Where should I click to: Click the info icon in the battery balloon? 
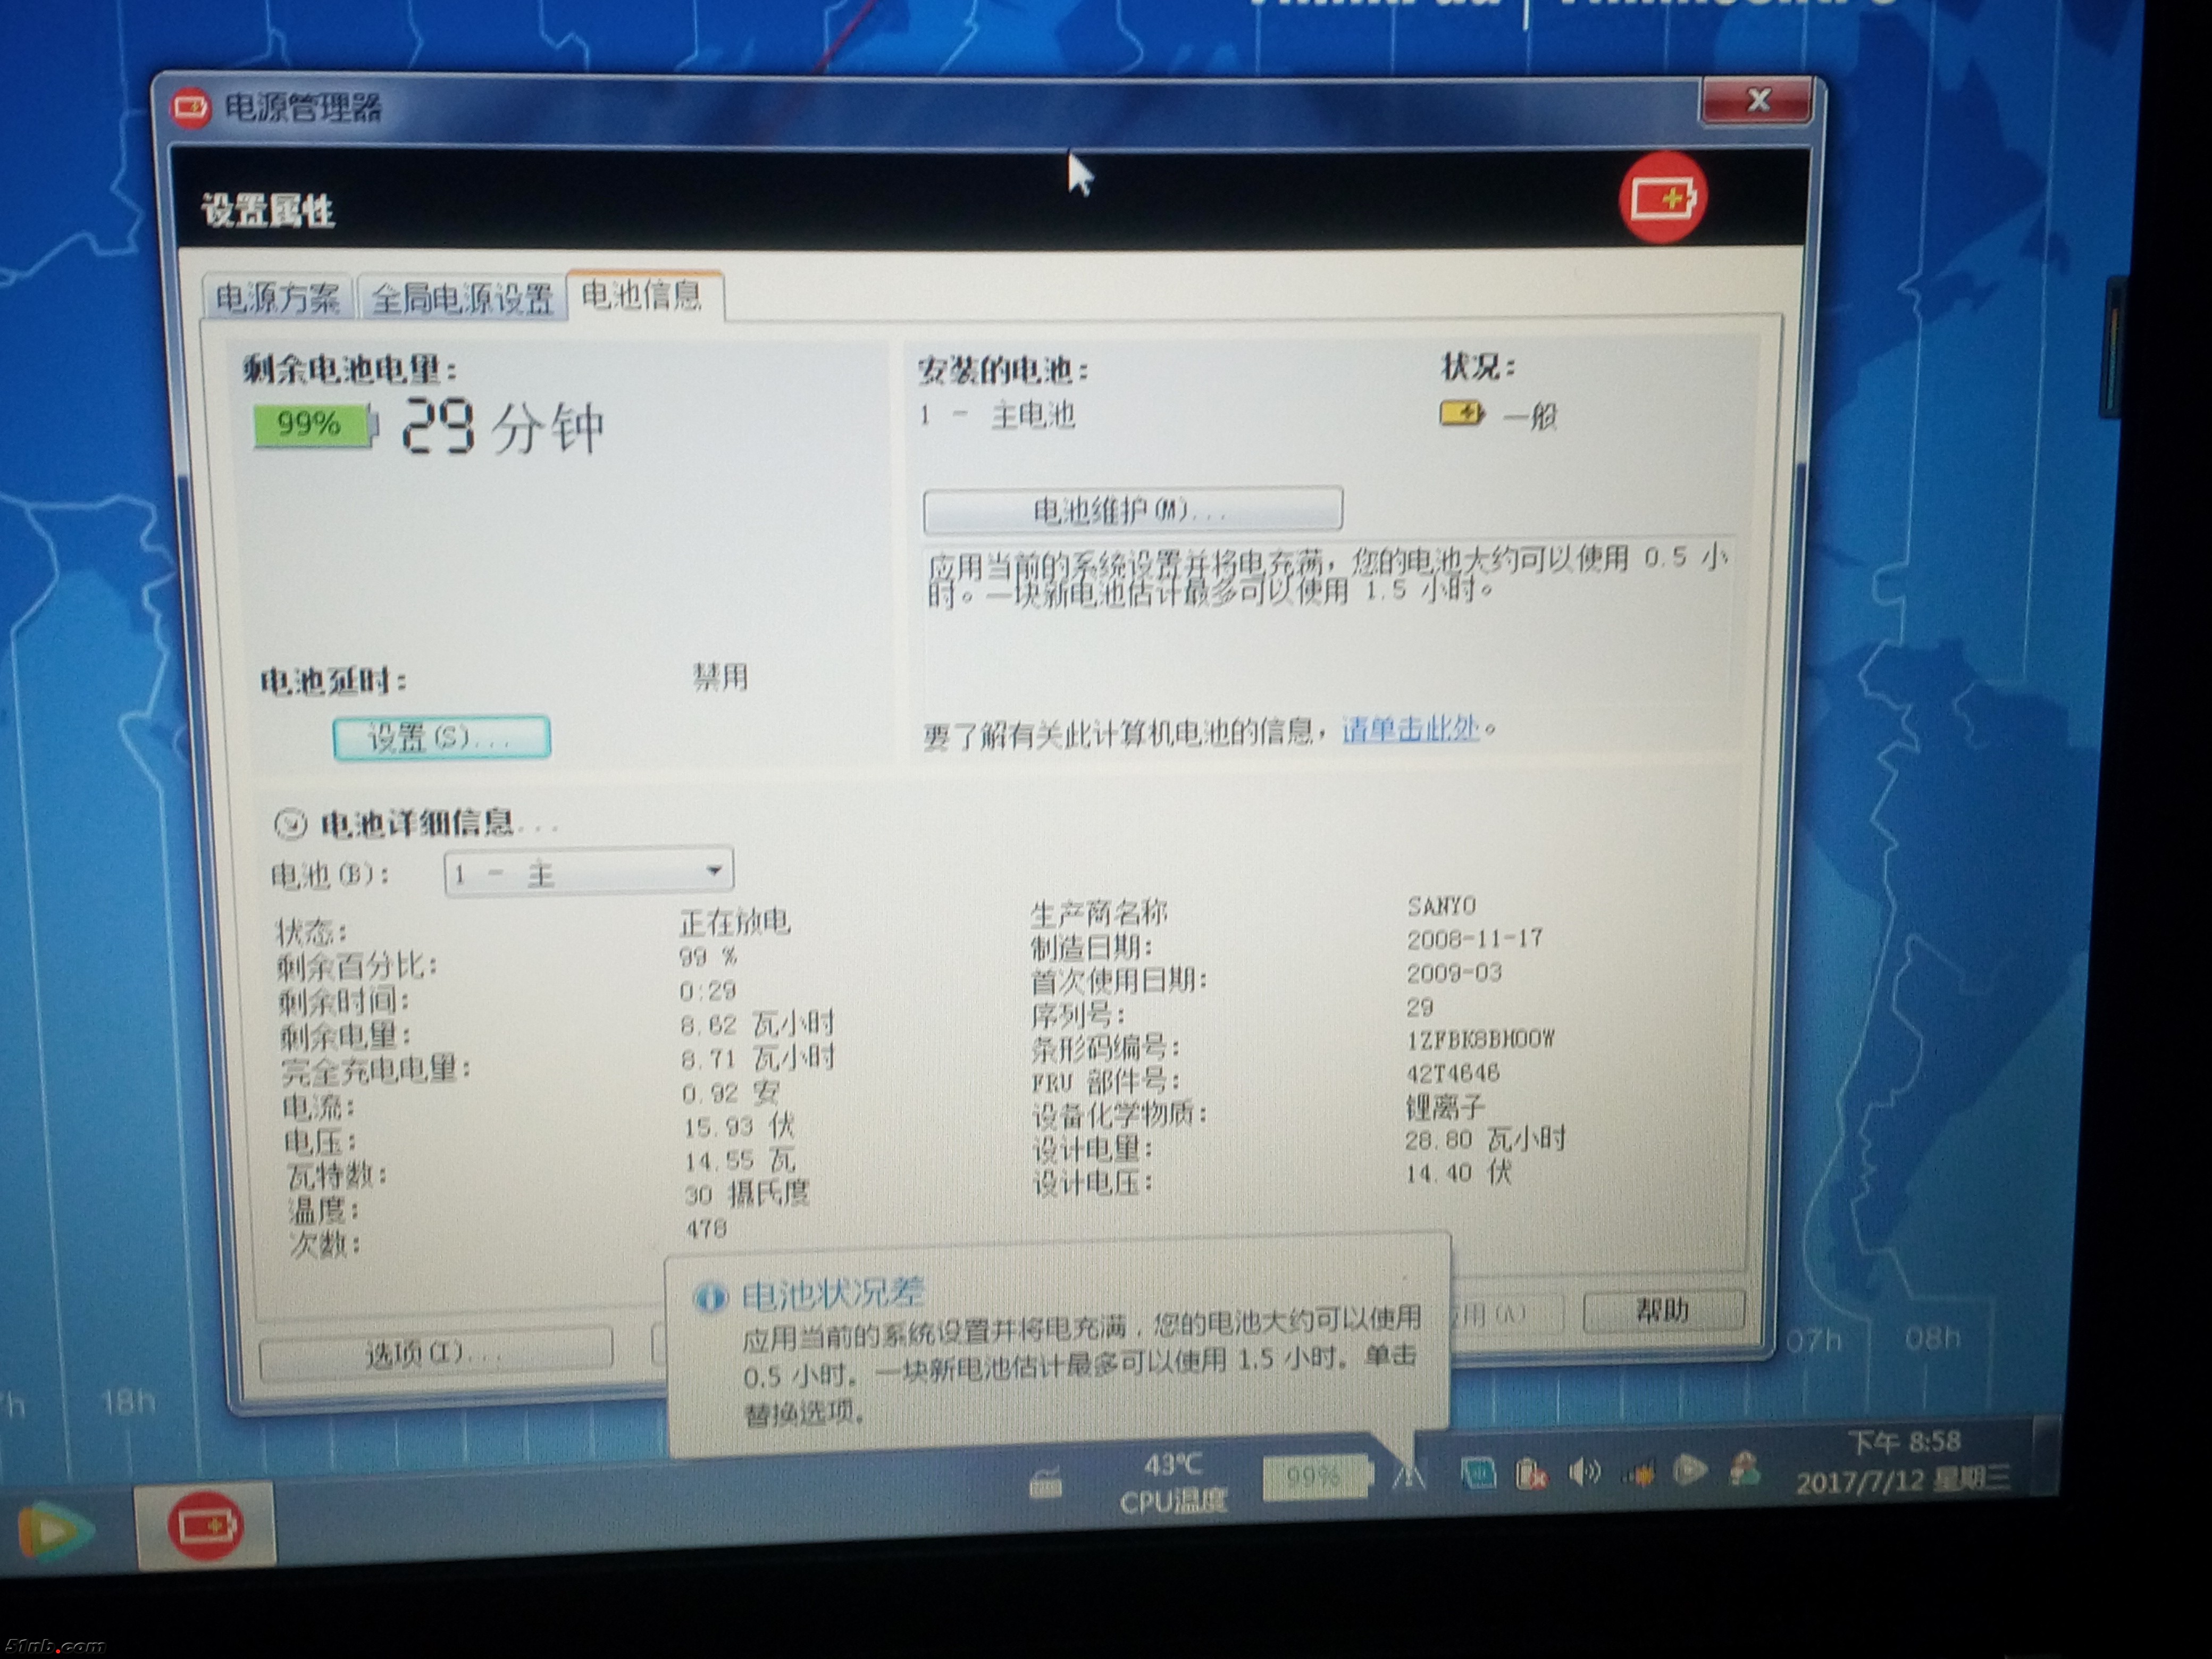(x=710, y=1298)
